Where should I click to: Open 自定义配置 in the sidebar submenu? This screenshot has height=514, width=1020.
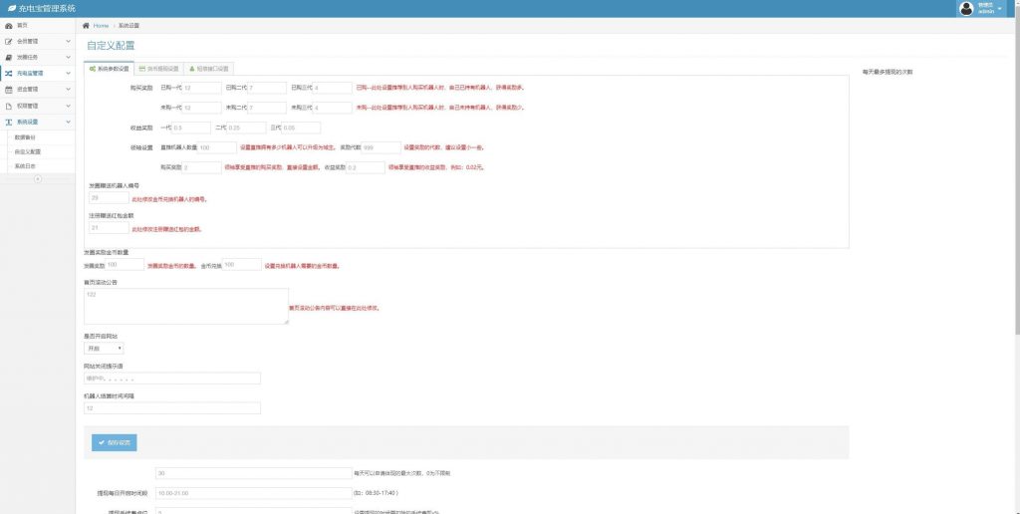tap(27, 151)
